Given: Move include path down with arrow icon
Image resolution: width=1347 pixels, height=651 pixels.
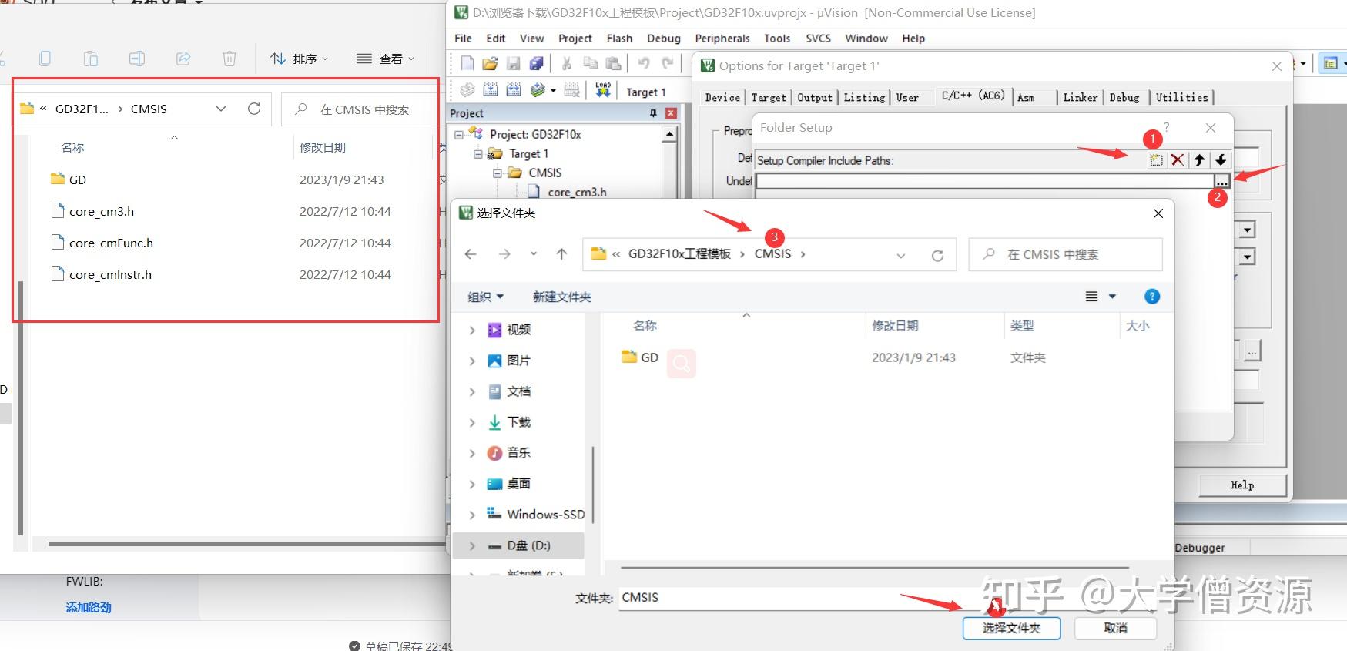Looking at the screenshot, I should 1221,160.
